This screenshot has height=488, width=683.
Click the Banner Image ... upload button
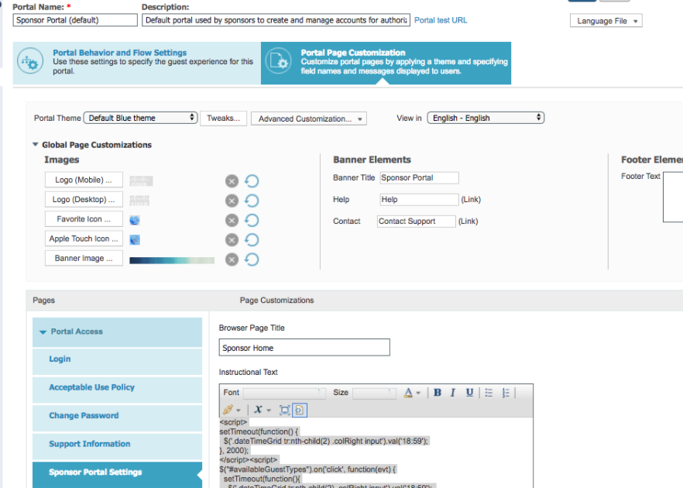point(84,258)
